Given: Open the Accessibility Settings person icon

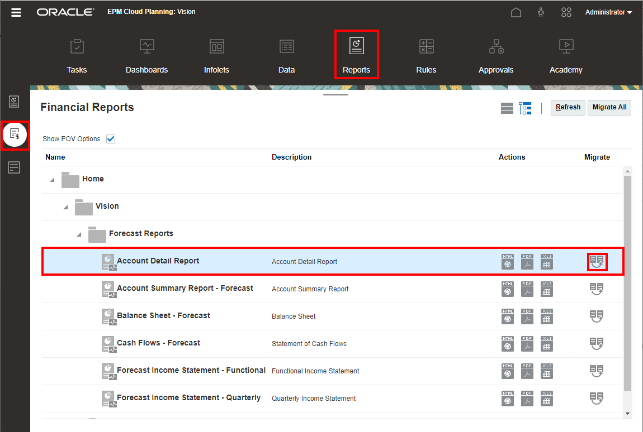Looking at the screenshot, I should pyautogui.click(x=541, y=12).
